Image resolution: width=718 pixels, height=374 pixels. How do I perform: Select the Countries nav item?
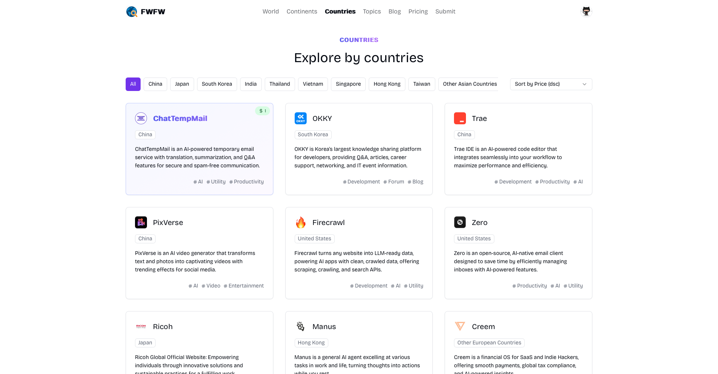[x=340, y=12]
